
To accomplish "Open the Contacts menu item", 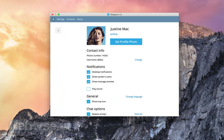I will 71,19.
